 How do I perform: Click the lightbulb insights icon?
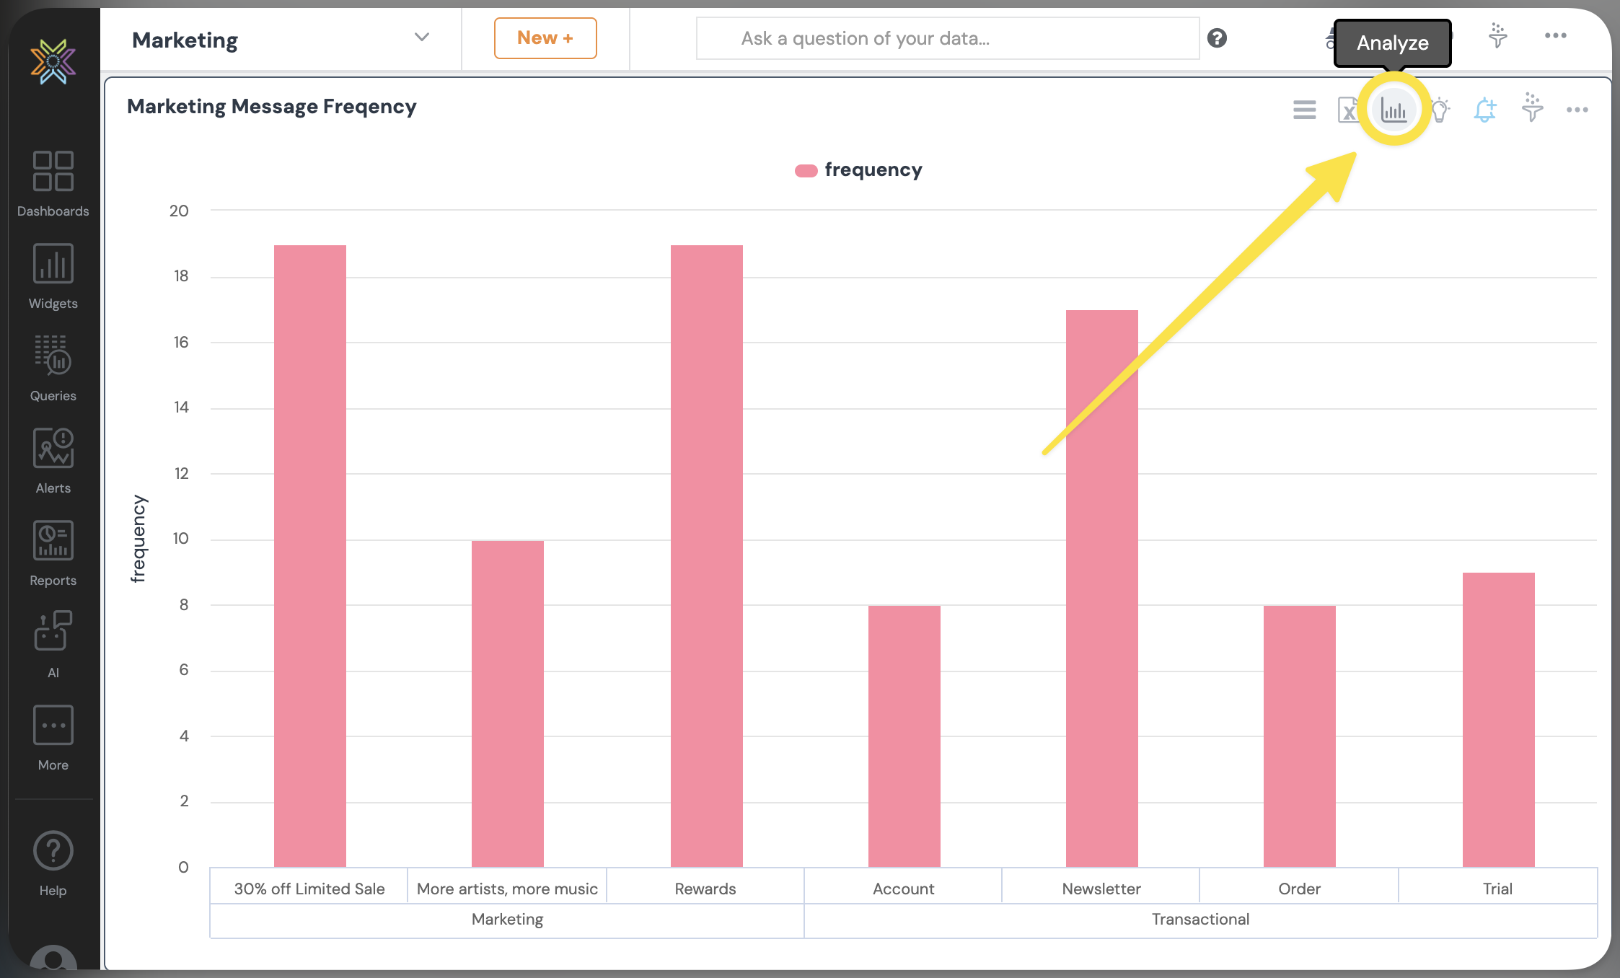click(1440, 110)
